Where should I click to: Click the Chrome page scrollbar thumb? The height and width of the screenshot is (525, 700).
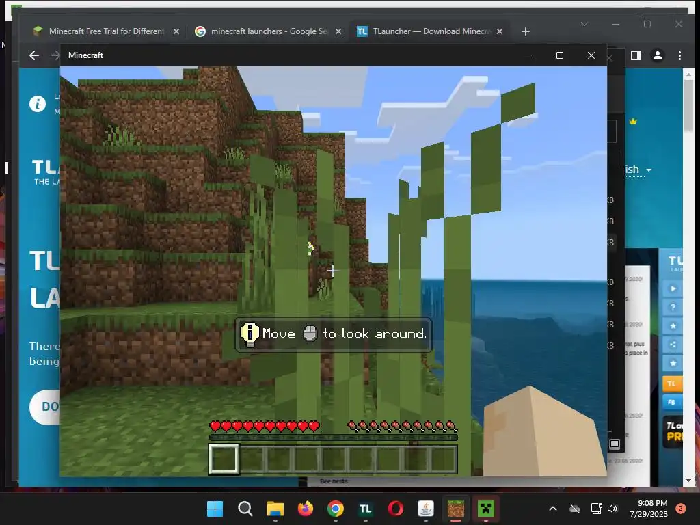point(688,106)
